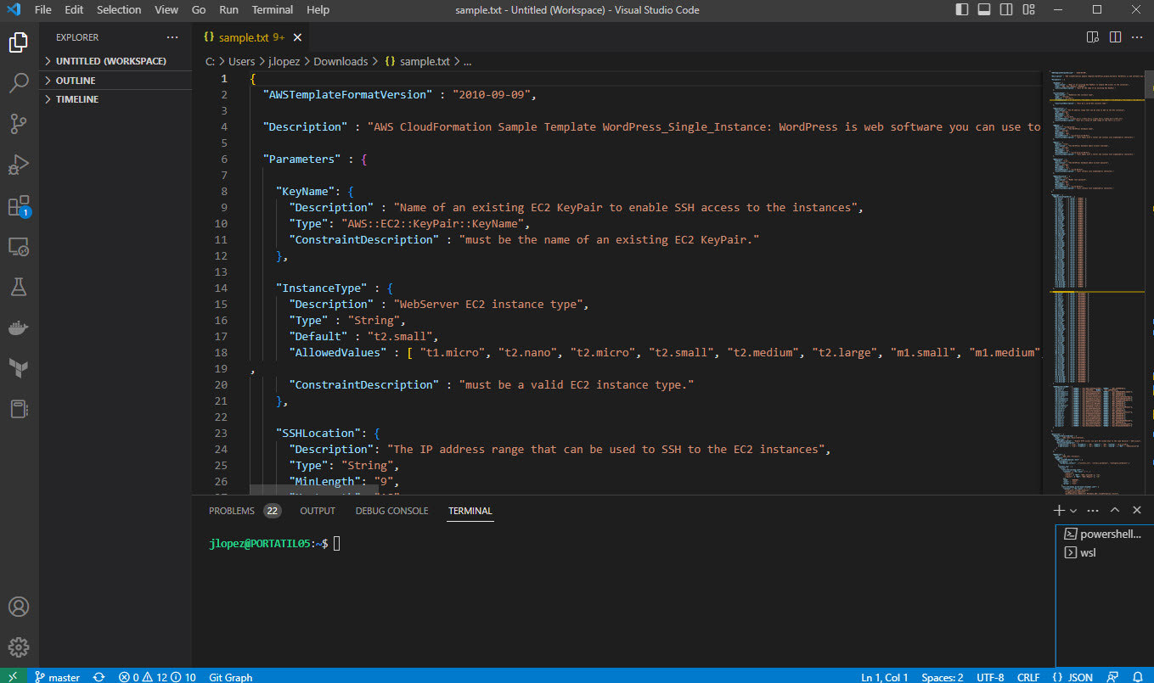Open the Source Control view
1154x683 pixels.
coord(19,124)
